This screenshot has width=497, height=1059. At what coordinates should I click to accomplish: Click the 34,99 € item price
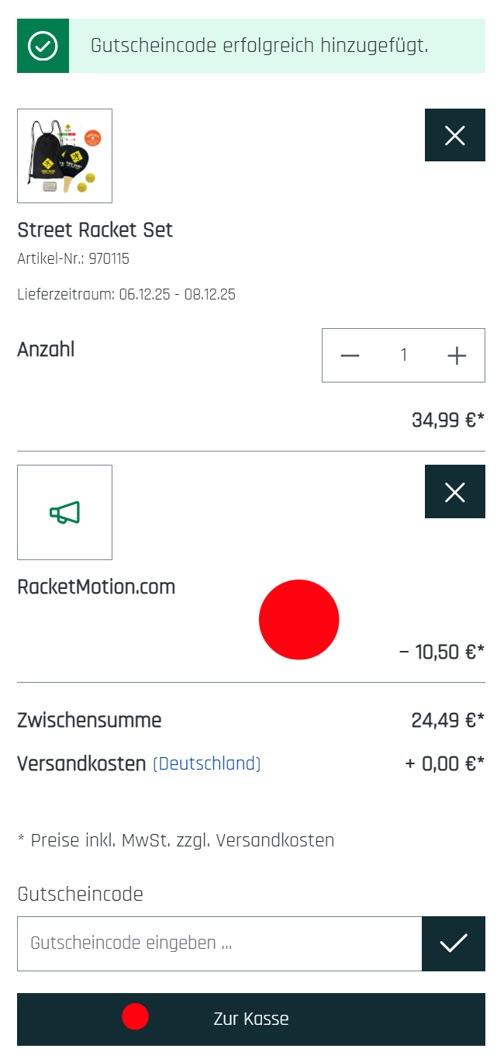(447, 420)
